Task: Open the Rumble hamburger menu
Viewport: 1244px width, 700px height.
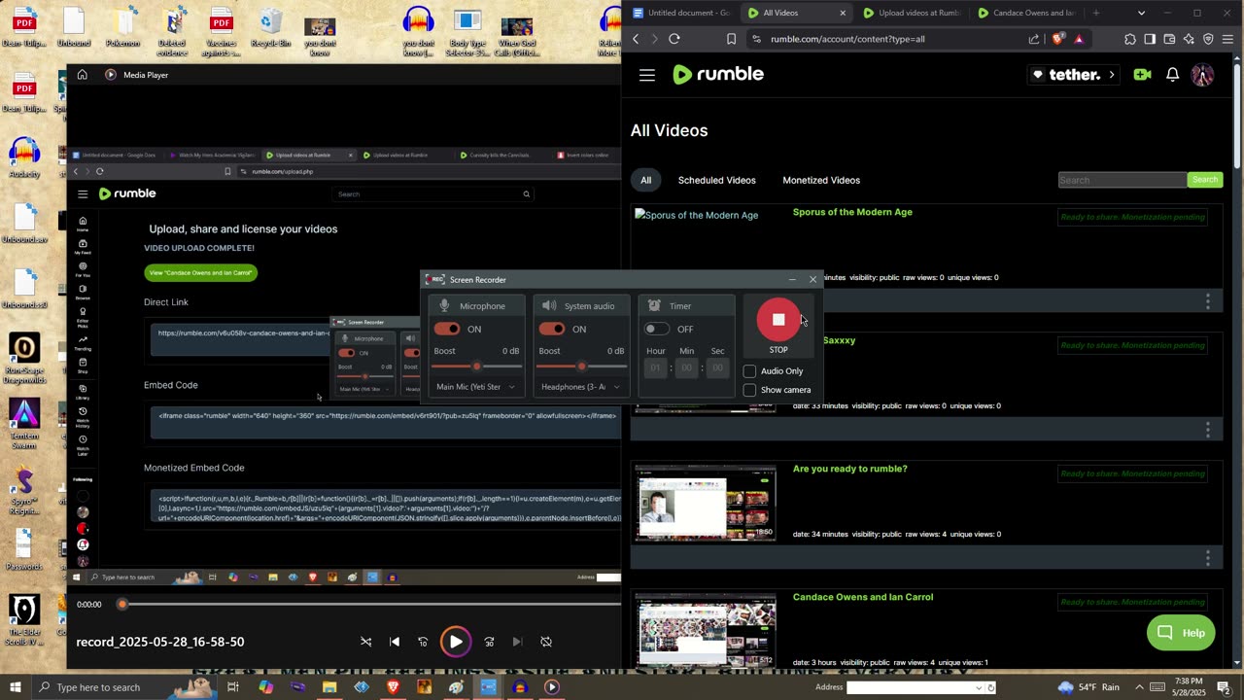Action: [x=647, y=75]
